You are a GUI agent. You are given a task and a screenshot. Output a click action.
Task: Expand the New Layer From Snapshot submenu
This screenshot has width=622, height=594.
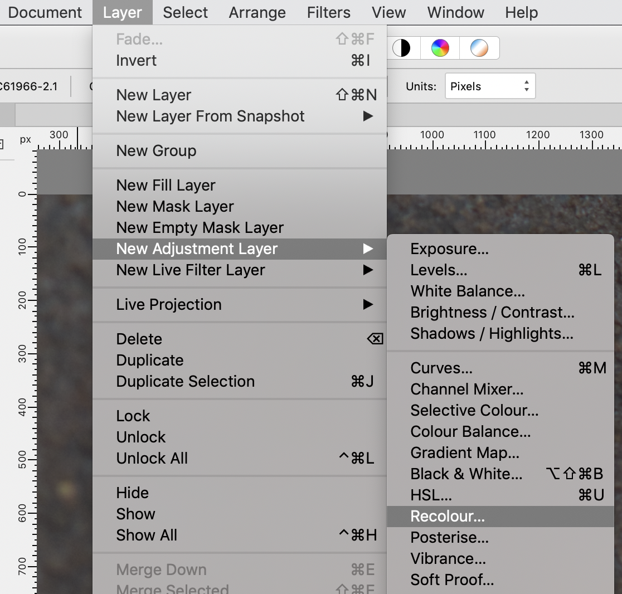pyautogui.click(x=210, y=116)
